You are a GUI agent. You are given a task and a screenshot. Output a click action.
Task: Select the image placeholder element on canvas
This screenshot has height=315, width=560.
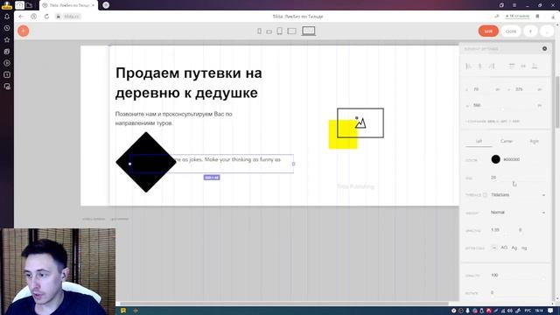coord(360,122)
